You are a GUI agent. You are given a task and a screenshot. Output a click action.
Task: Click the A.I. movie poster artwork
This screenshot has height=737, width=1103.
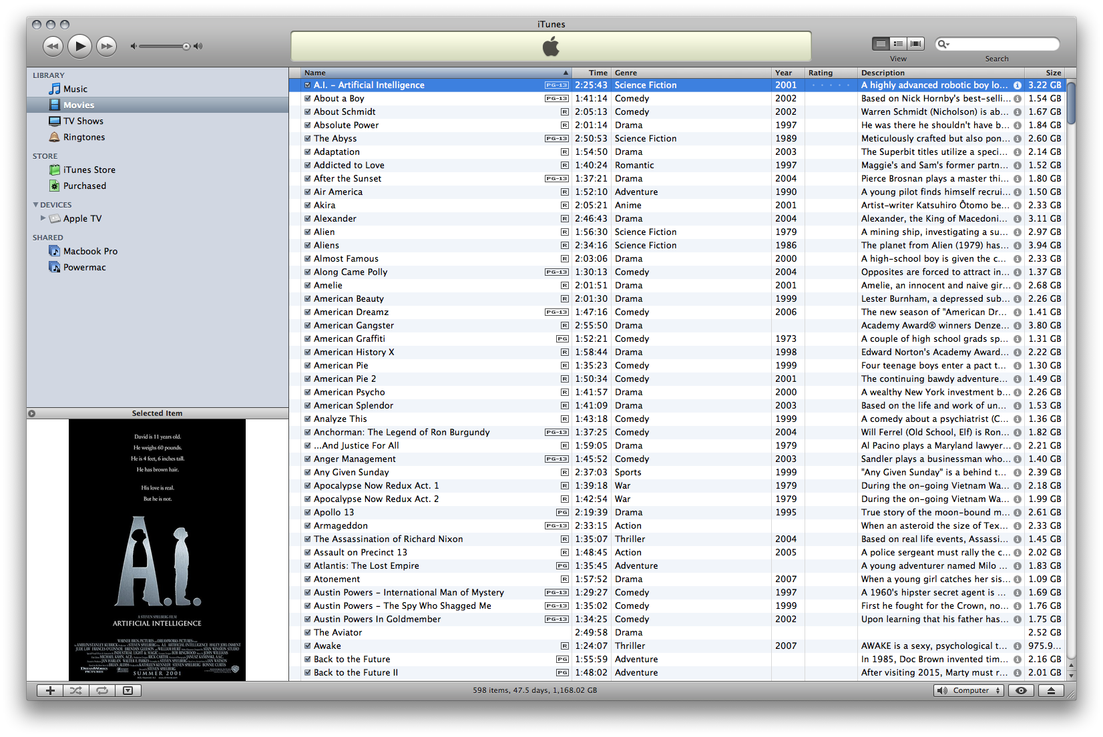157,549
